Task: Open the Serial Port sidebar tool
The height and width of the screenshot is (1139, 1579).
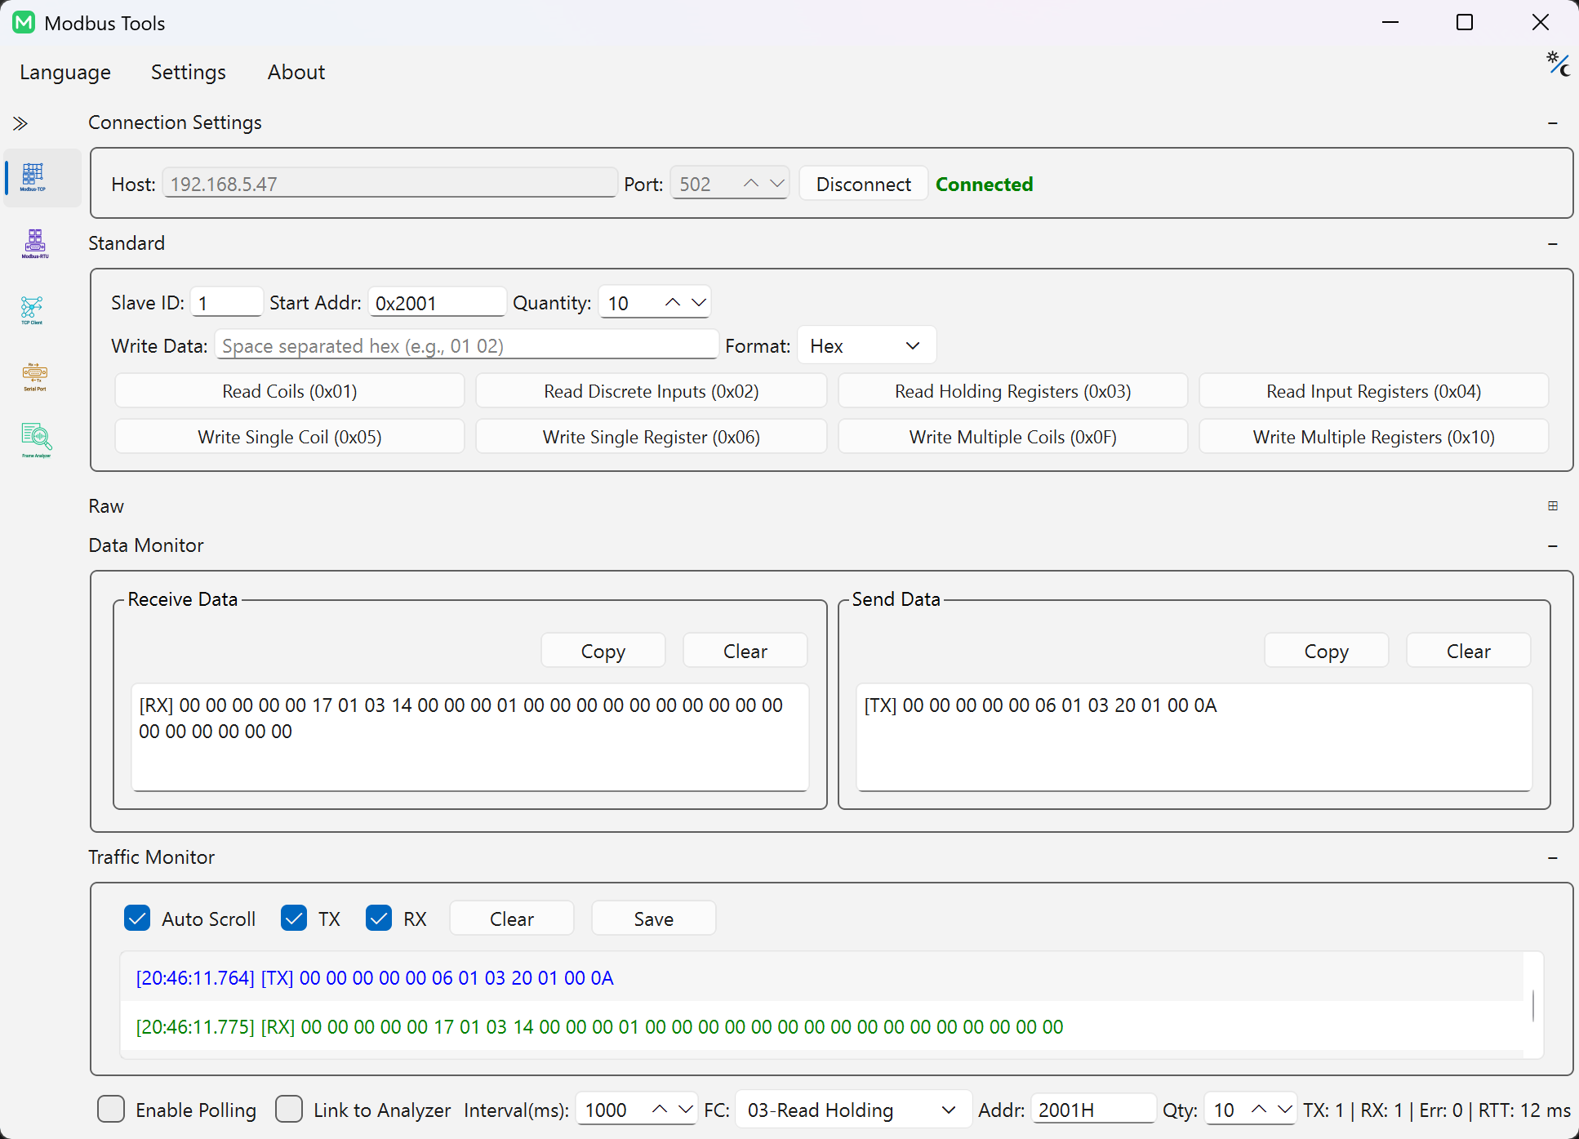Action: pyautogui.click(x=34, y=376)
